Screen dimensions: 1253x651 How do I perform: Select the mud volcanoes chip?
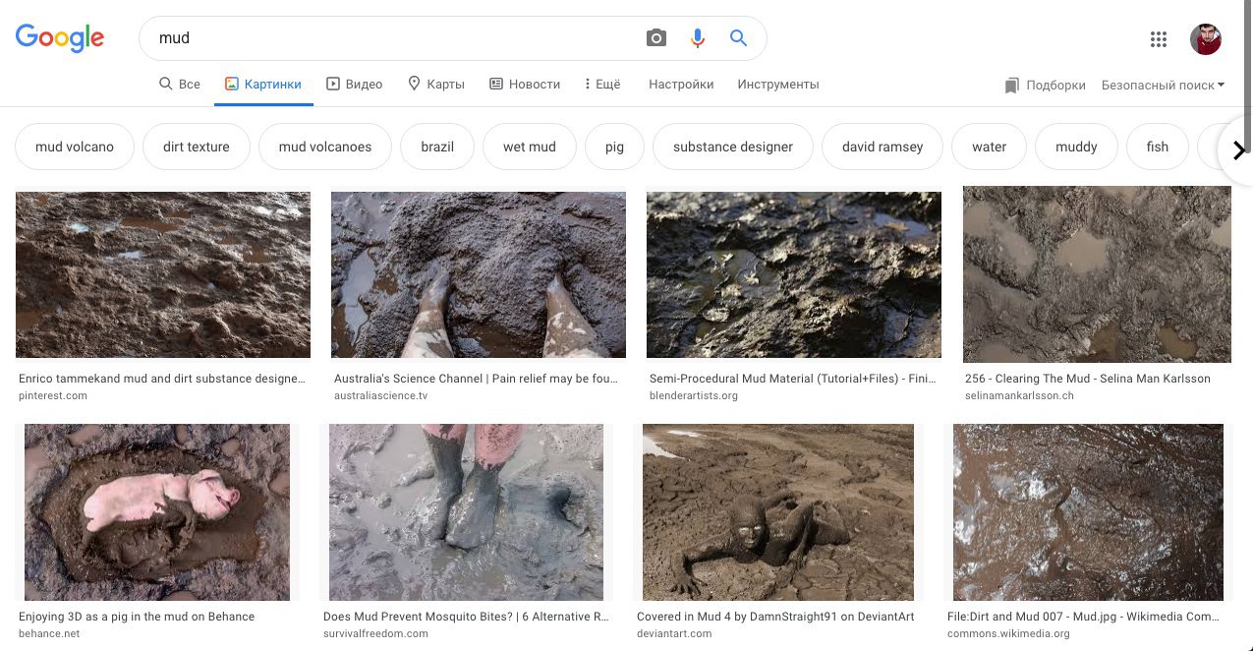[325, 147]
